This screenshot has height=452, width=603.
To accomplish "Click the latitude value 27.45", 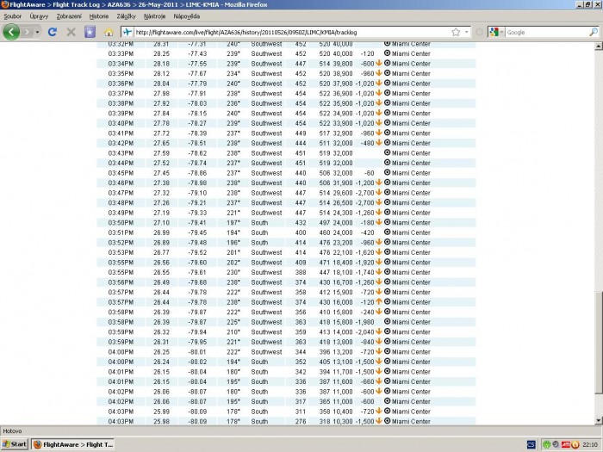I will [x=162, y=173].
